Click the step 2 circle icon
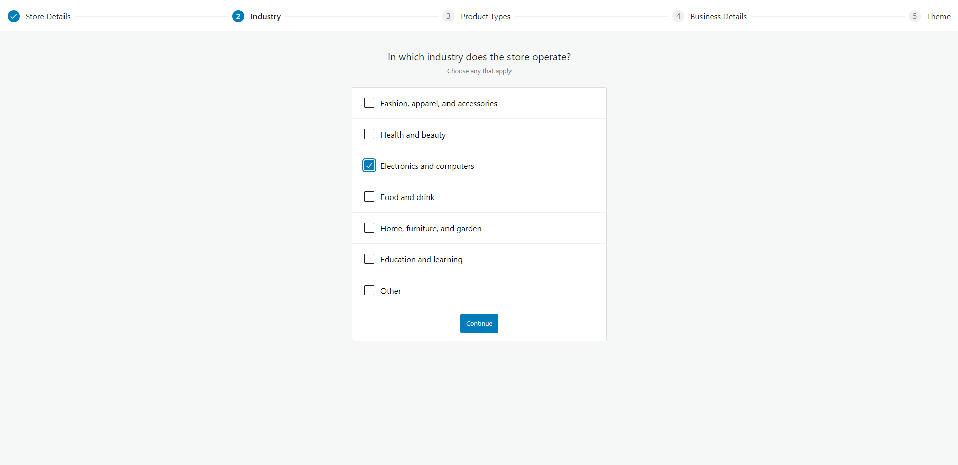The image size is (958, 465). (x=238, y=16)
